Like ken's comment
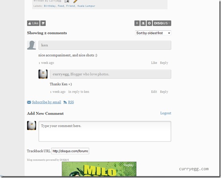This screenshot has height=178, width=221. [x=154, y=63]
